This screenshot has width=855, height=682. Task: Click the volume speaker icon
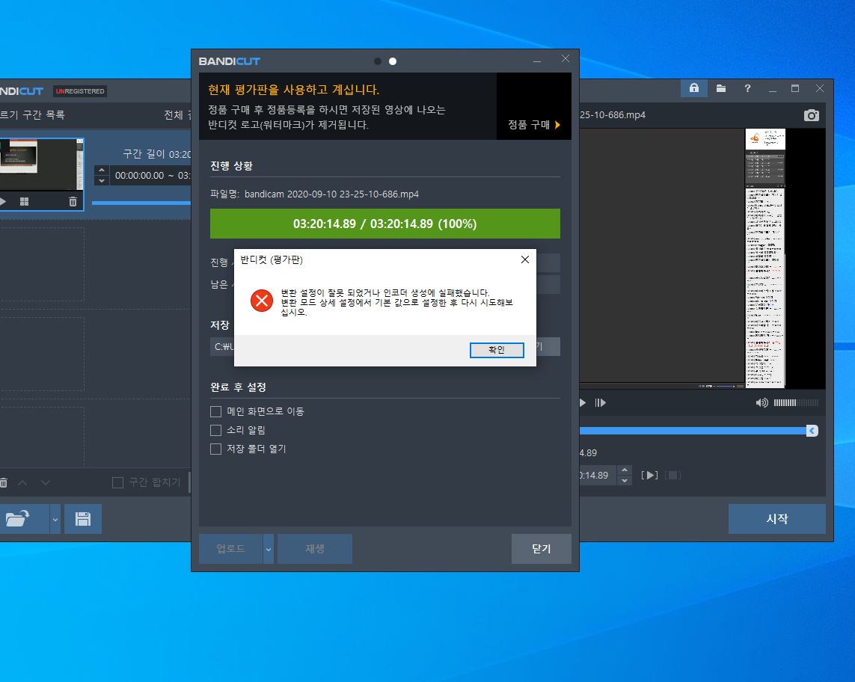pos(761,403)
